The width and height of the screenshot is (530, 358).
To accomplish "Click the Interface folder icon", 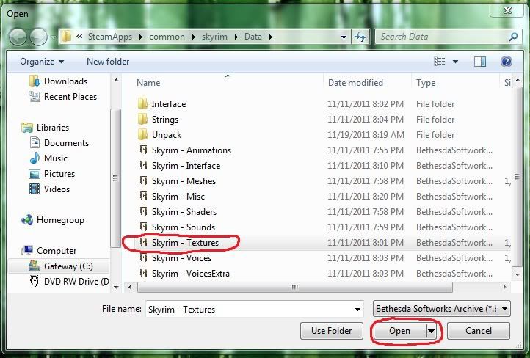I will click(x=142, y=103).
